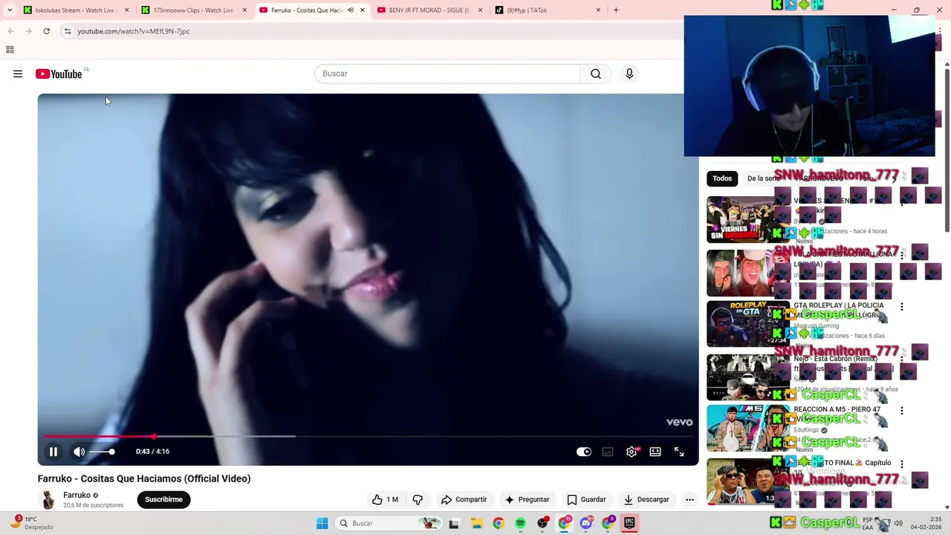
Task: Open Discord from the taskbar
Action: [x=586, y=523]
